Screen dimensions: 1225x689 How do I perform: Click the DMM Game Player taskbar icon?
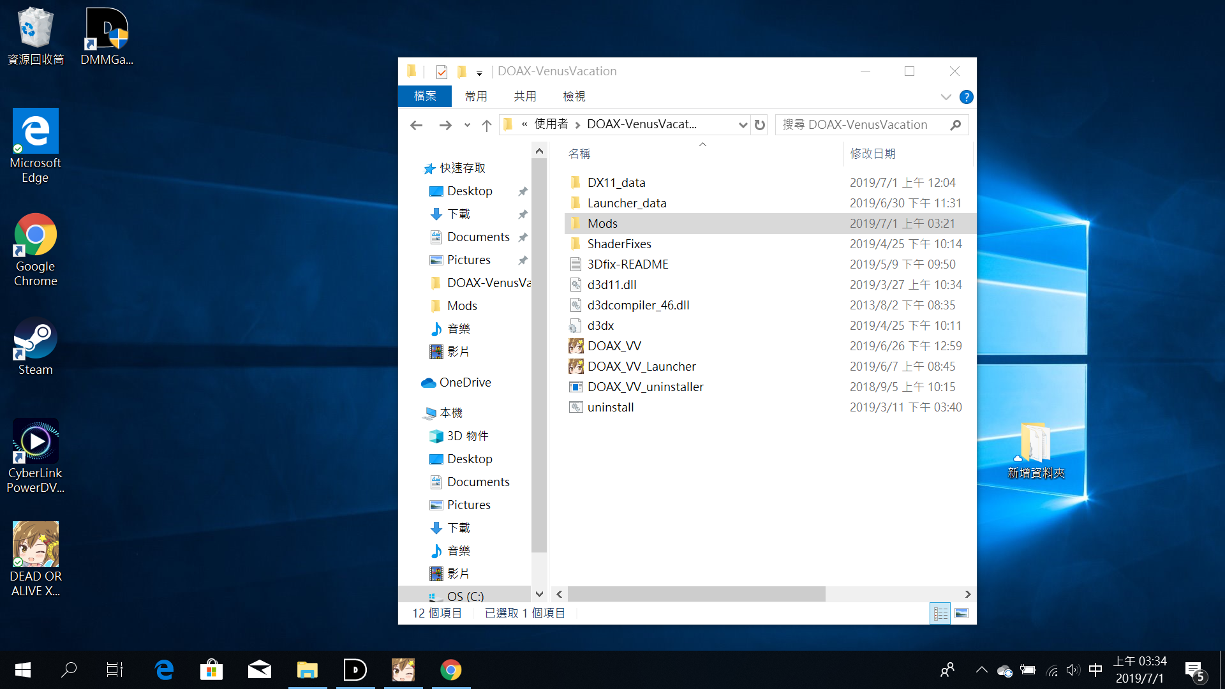pos(355,670)
